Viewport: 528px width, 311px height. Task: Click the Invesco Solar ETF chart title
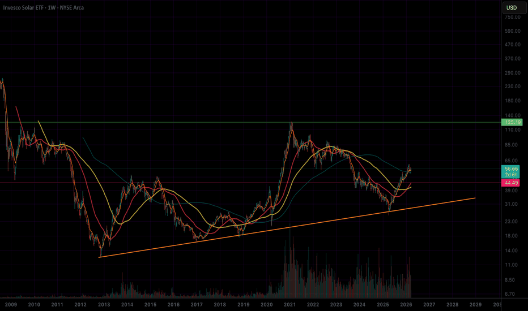click(x=44, y=7)
